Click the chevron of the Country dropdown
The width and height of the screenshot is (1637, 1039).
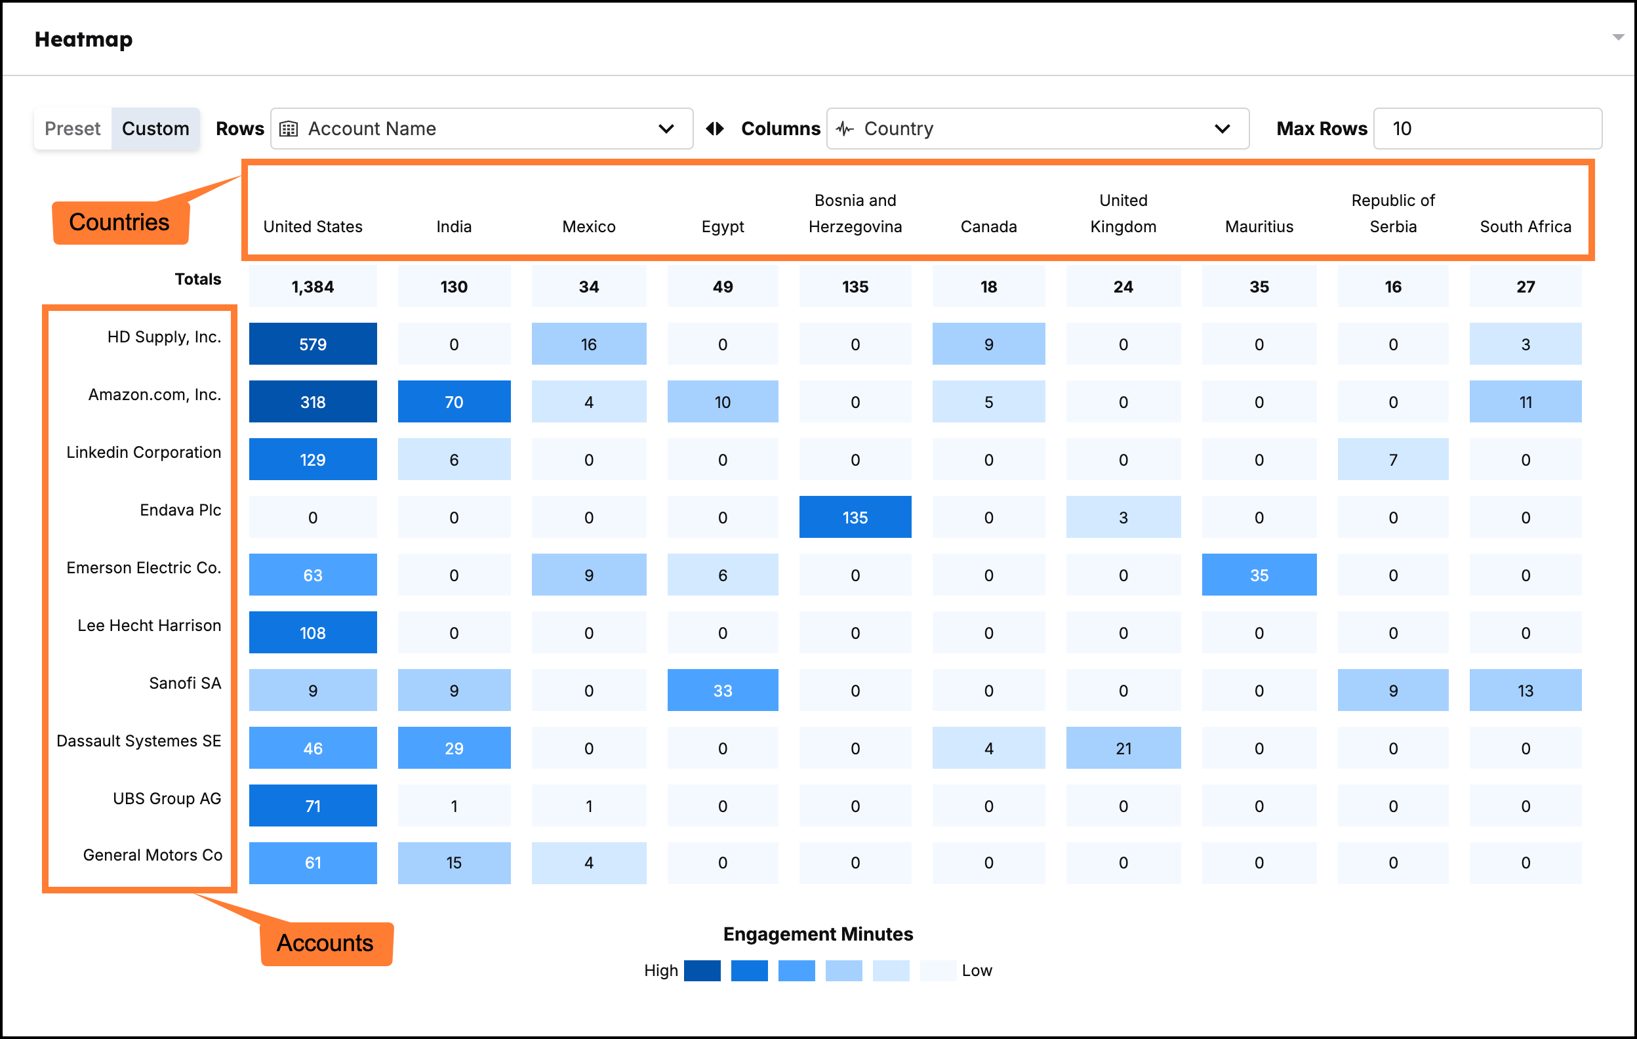point(1223,129)
